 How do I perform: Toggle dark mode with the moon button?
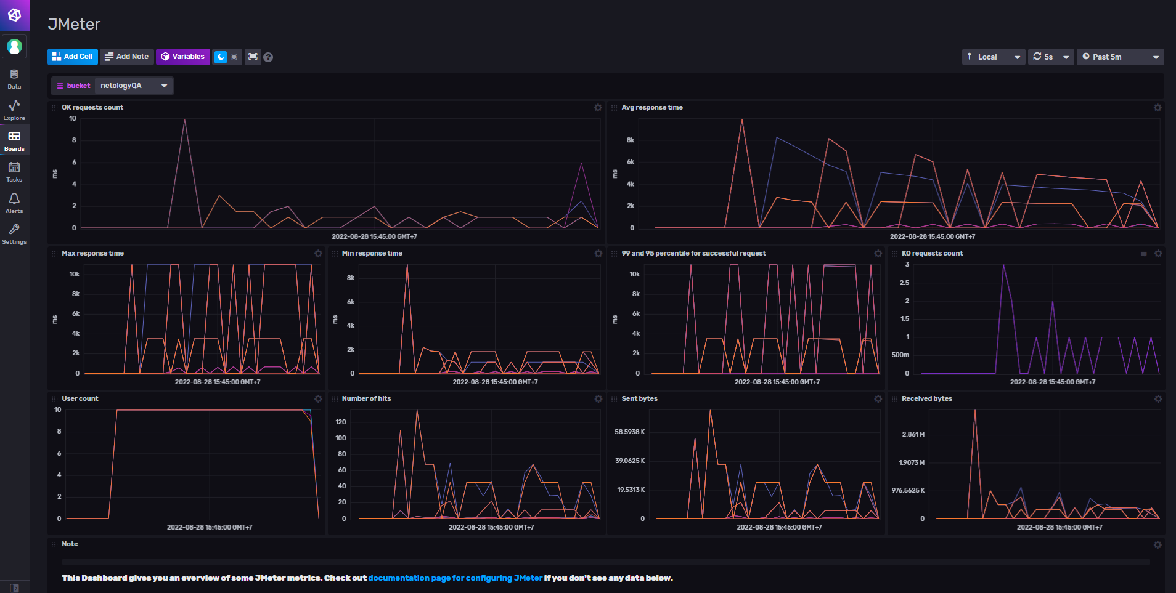tap(221, 57)
